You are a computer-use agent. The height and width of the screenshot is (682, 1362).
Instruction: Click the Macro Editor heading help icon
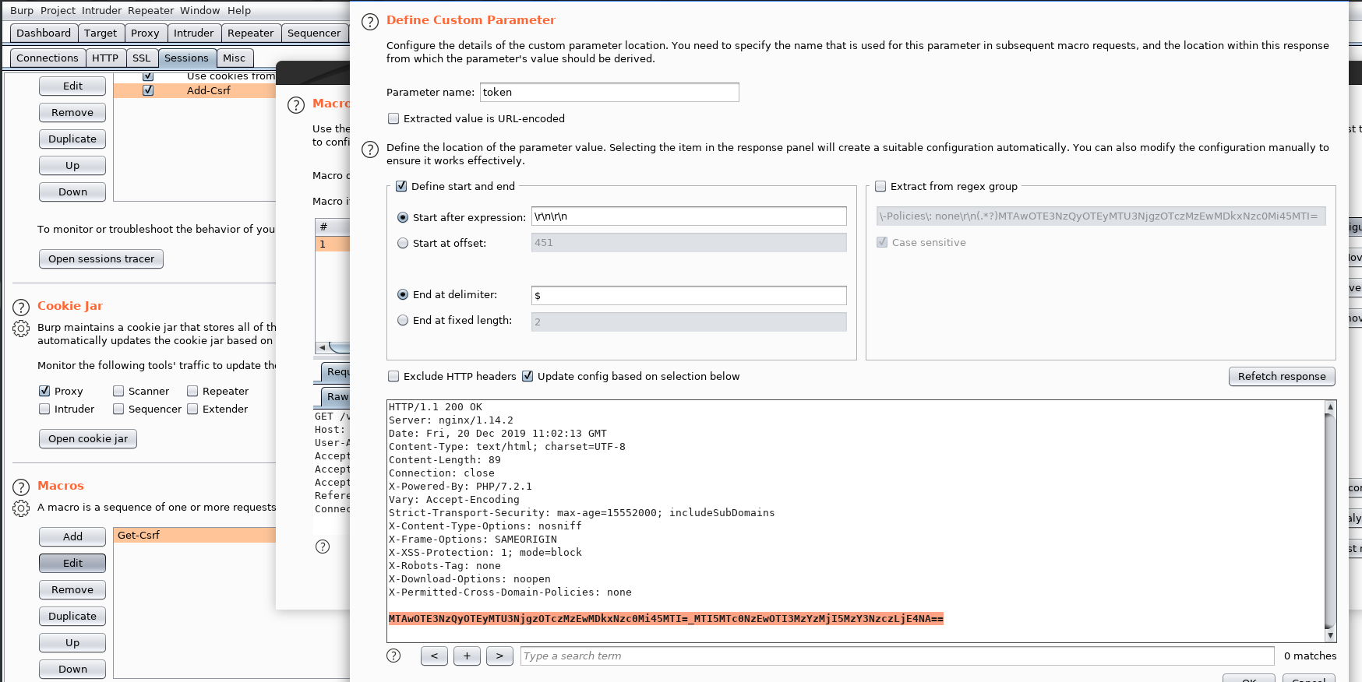(296, 105)
